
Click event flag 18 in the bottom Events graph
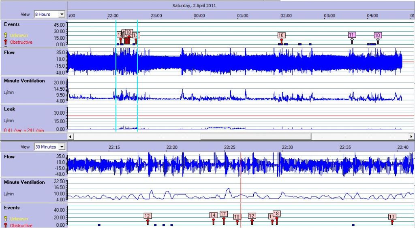point(276,213)
